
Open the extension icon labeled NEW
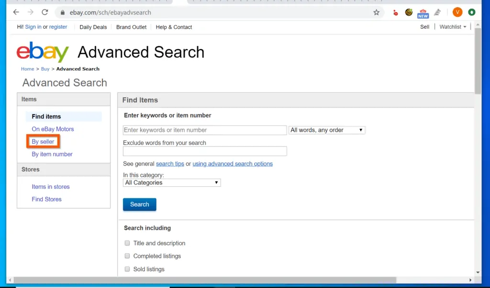tap(423, 13)
